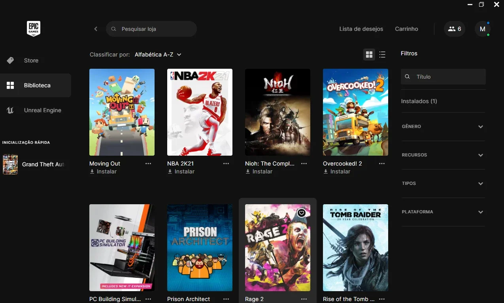Screen dimensions: 504x303
Task: Click the Grand Theft Aut quick-launch label
Action: [x=43, y=164]
